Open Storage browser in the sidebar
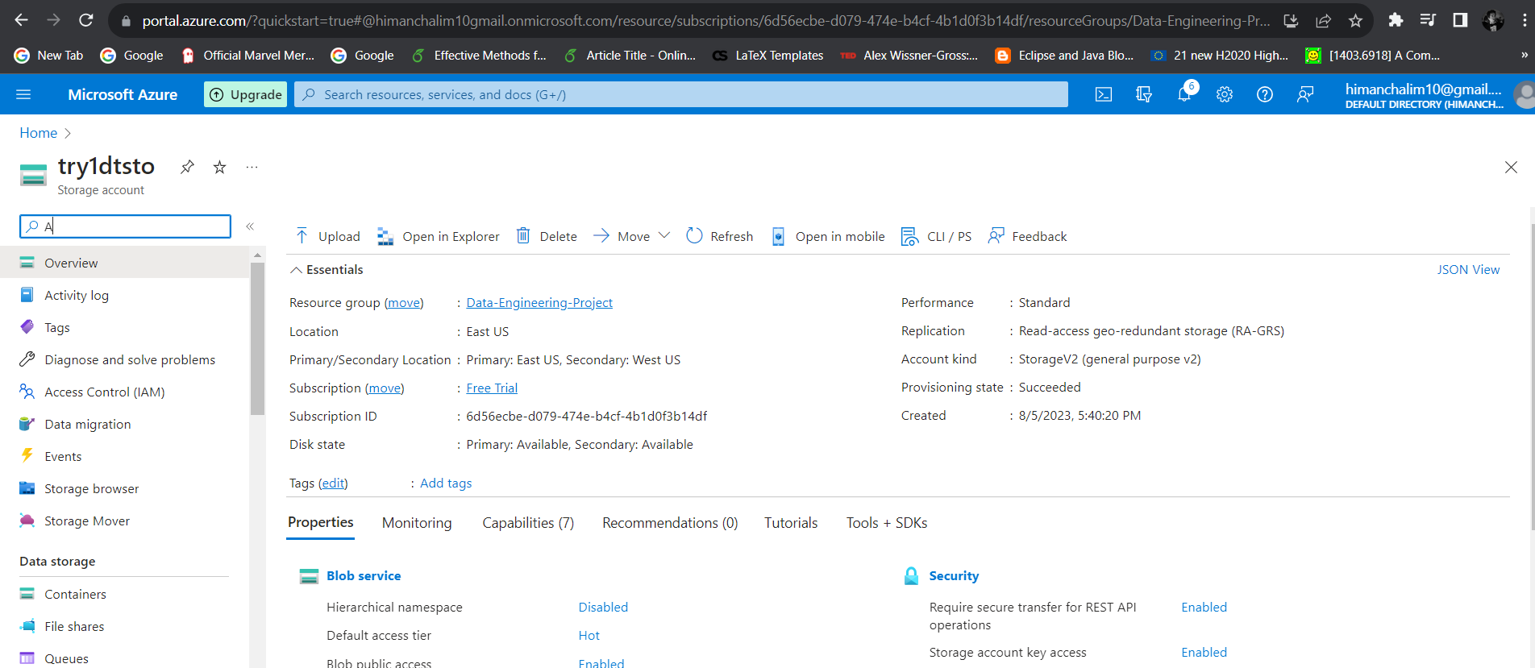Screen dimensions: 1535x668 click(125, 488)
